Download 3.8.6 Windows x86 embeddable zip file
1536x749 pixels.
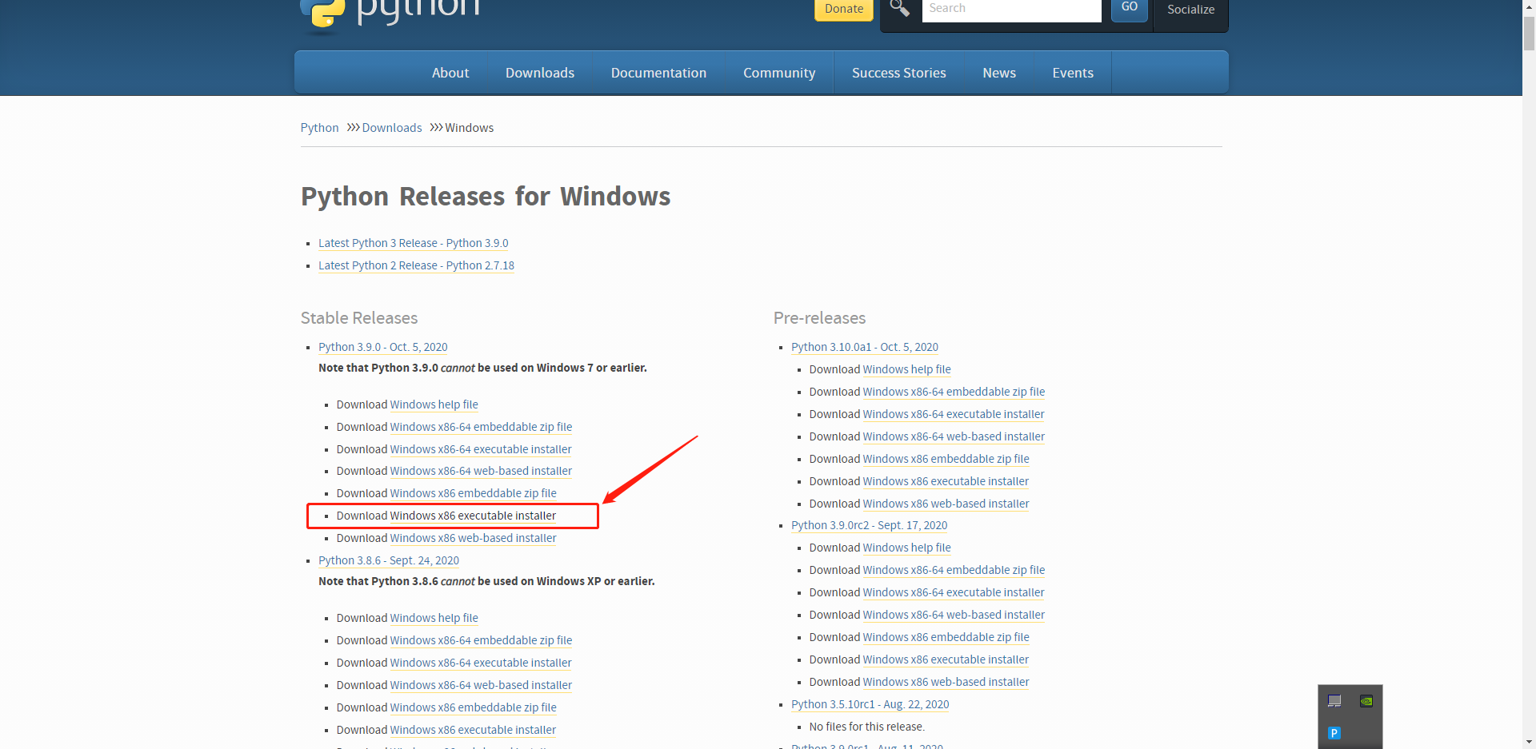click(x=474, y=707)
